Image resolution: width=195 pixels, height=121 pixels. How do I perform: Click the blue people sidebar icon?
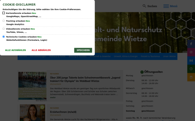(191, 61)
